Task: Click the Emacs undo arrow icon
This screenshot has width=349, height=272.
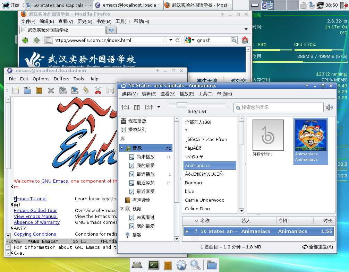Action: (x=86, y=90)
